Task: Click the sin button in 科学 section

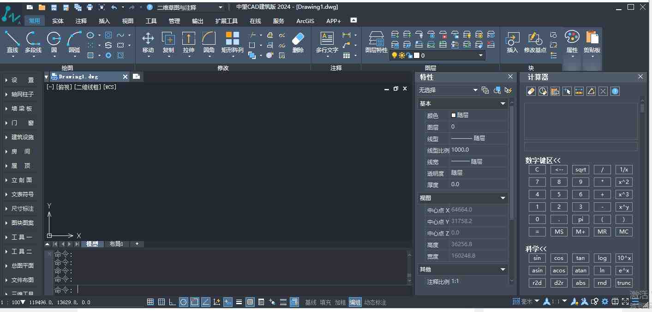Action: pyautogui.click(x=537, y=258)
